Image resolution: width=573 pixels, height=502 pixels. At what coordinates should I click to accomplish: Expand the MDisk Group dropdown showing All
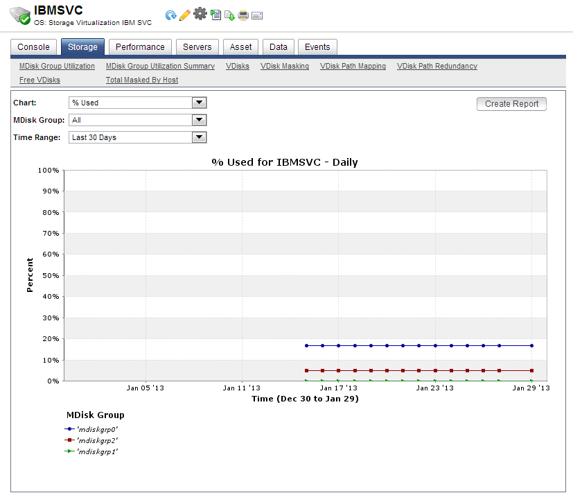point(138,120)
